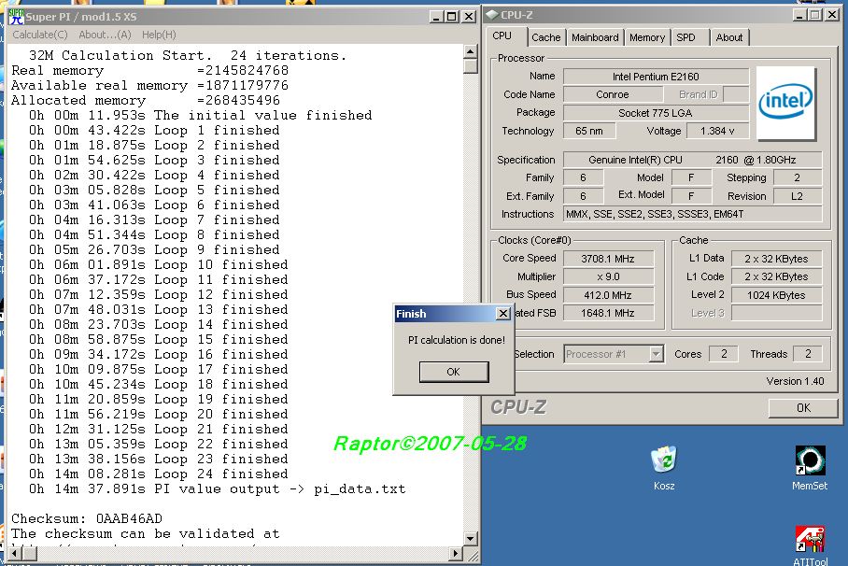Image resolution: width=848 pixels, height=566 pixels.
Task: Open the Help(H) menu in Super PI
Action: (159, 35)
